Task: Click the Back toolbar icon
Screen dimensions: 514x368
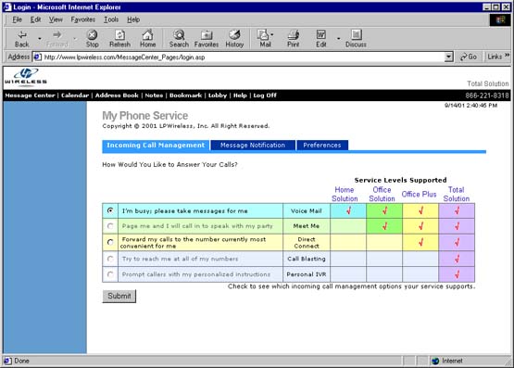Action: click(22, 38)
